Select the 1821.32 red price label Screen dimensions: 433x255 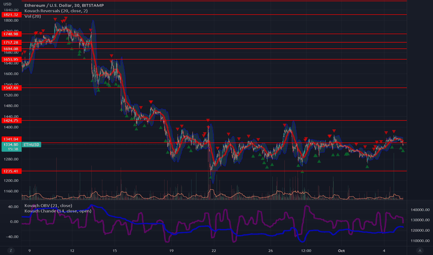[x=11, y=15]
